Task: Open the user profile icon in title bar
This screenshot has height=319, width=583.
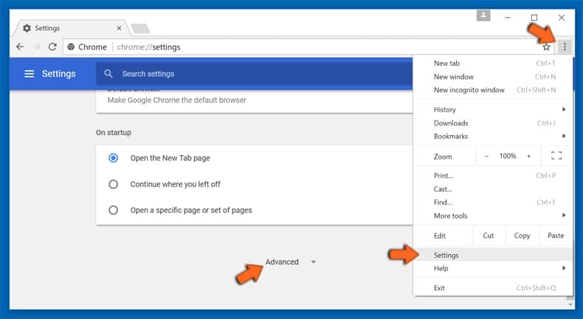Action: pyautogui.click(x=483, y=16)
